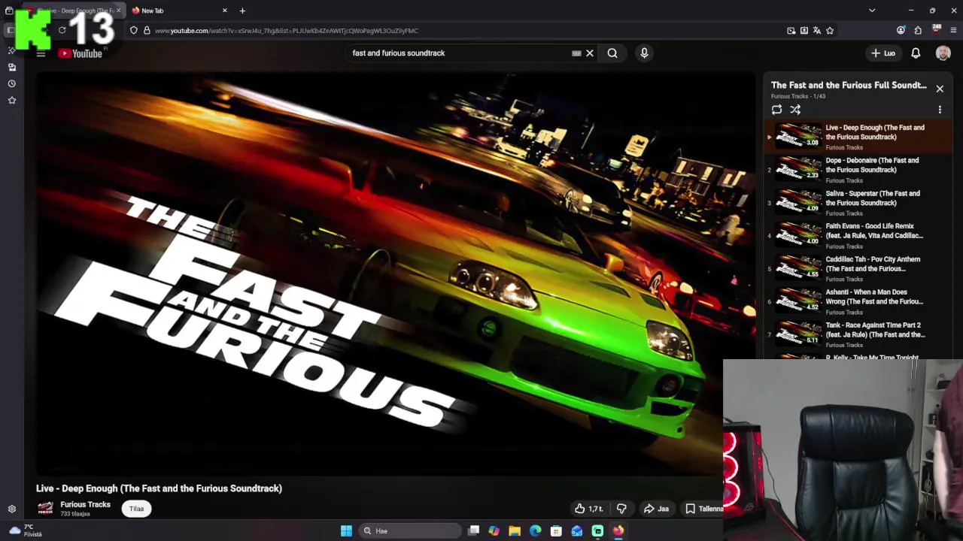Open the weather widget showing 7°C
This screenshot has height=541, width=963.
[x=25, y=530]
